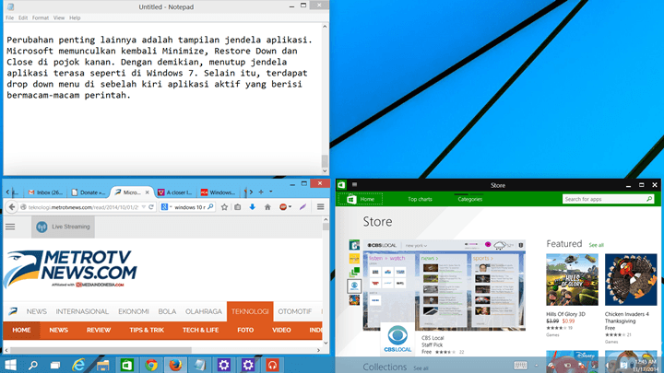Open green Store icon on taskbar

(x=126, y=365)
